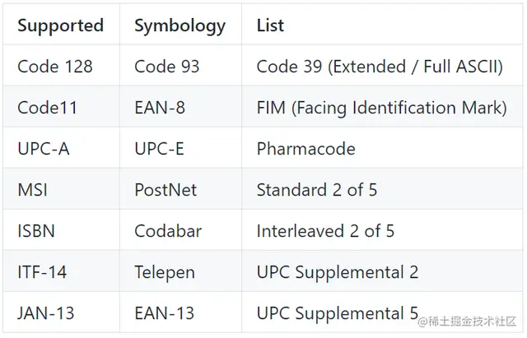Click the "Standard 2 of 5" cell
The width and height of the screenshot is (527, 338).
(x=316, y=190)
